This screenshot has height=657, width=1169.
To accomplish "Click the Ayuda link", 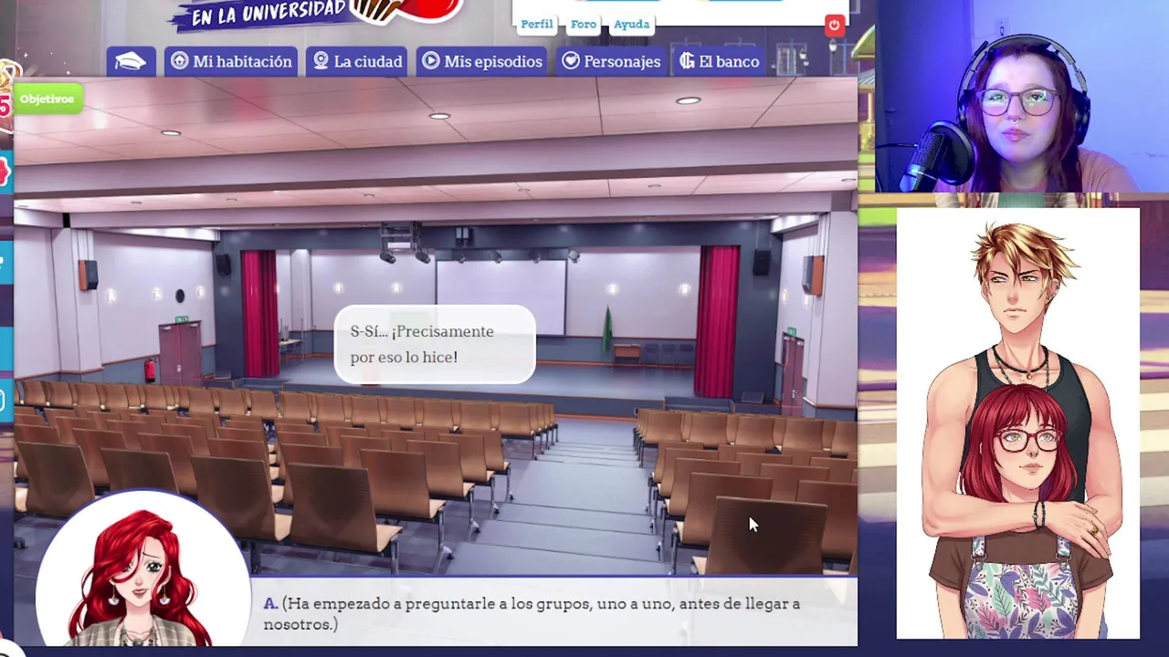I will click(x=631, y=25).
